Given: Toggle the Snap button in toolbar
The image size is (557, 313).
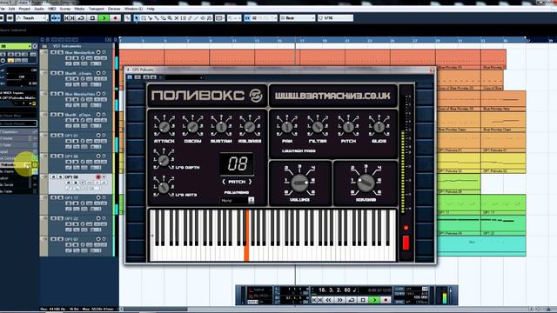Looking at the screenshot, I should (247, 17).
